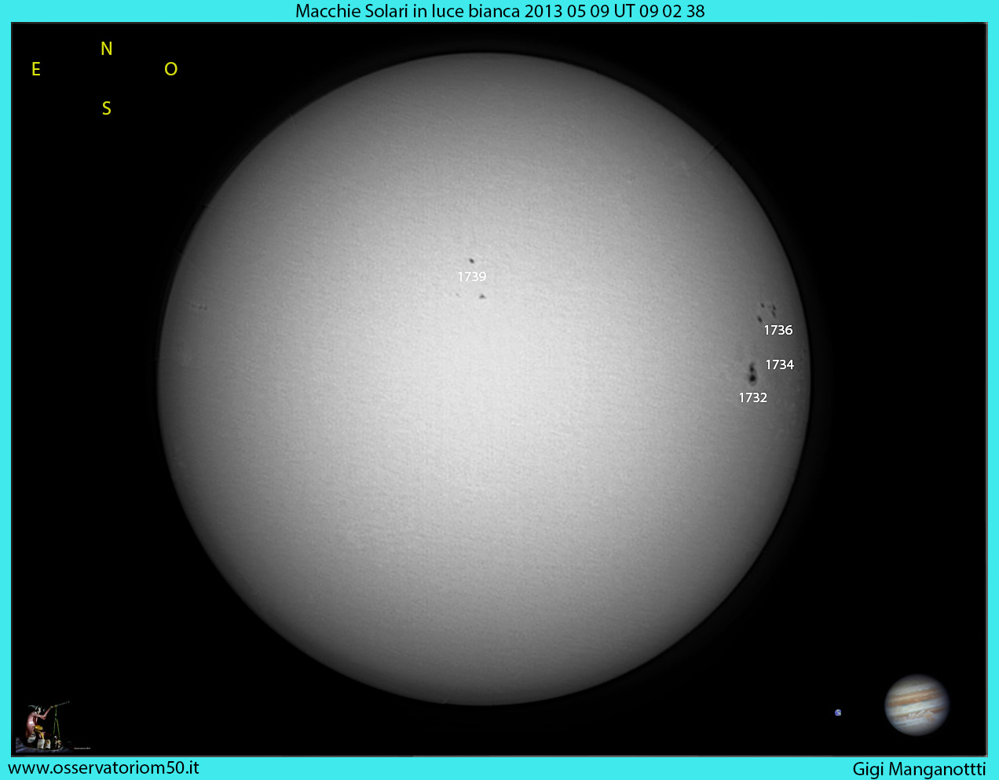The width and height of the screenshot is (999, 780).
Task: Click the yellow O compass letter
Action: pos(171,69)
